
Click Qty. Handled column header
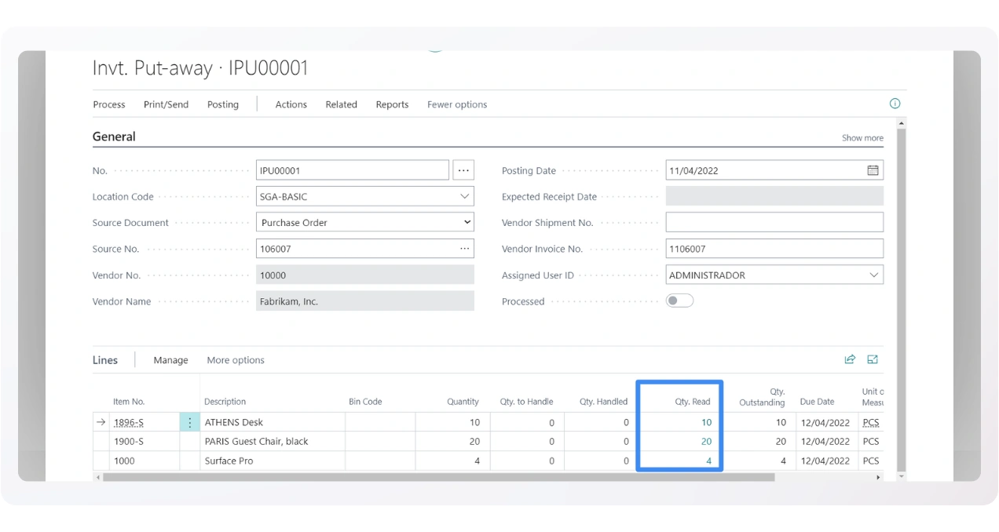click(603, 402)
